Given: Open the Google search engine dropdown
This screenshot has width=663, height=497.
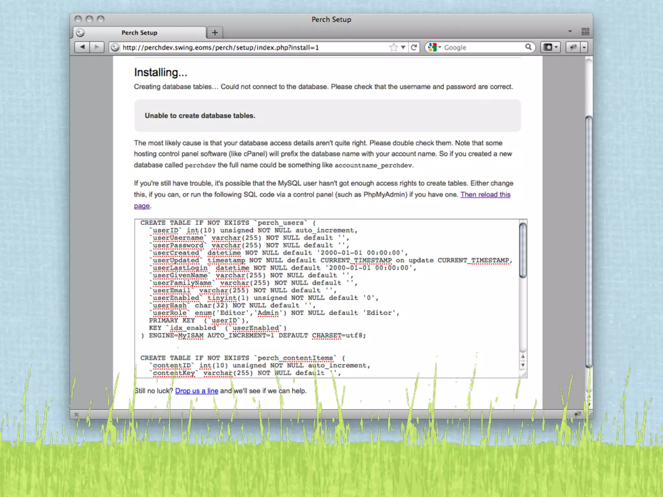Looking at the screenshot, I should coord(434,48).
